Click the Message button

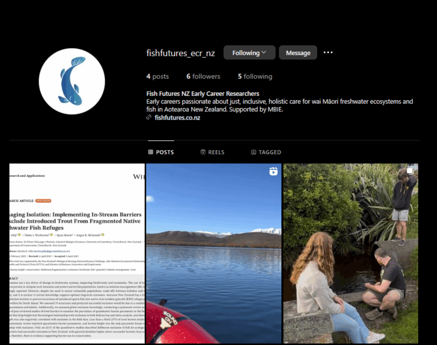tap(298, 53)
